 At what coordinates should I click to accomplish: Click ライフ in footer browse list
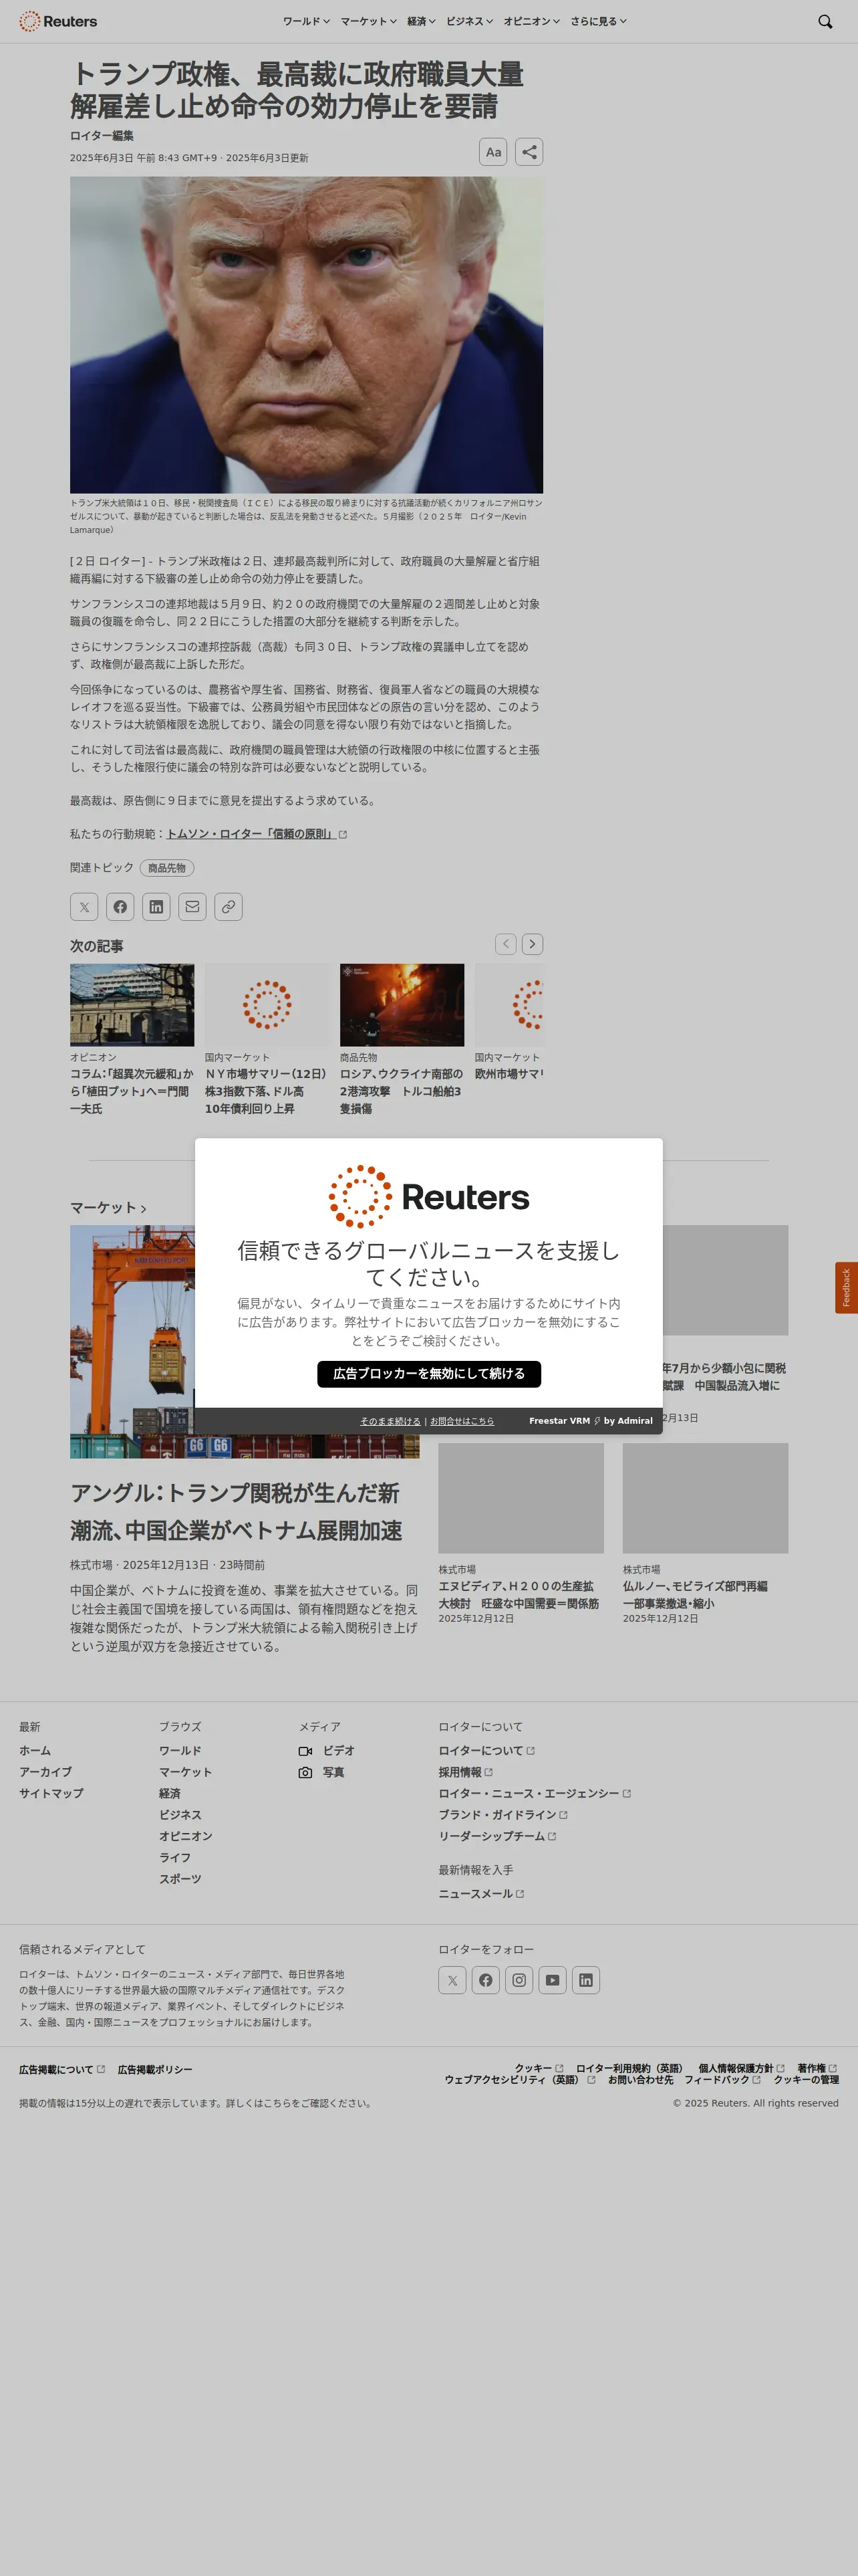click(x=175, y=1858)
